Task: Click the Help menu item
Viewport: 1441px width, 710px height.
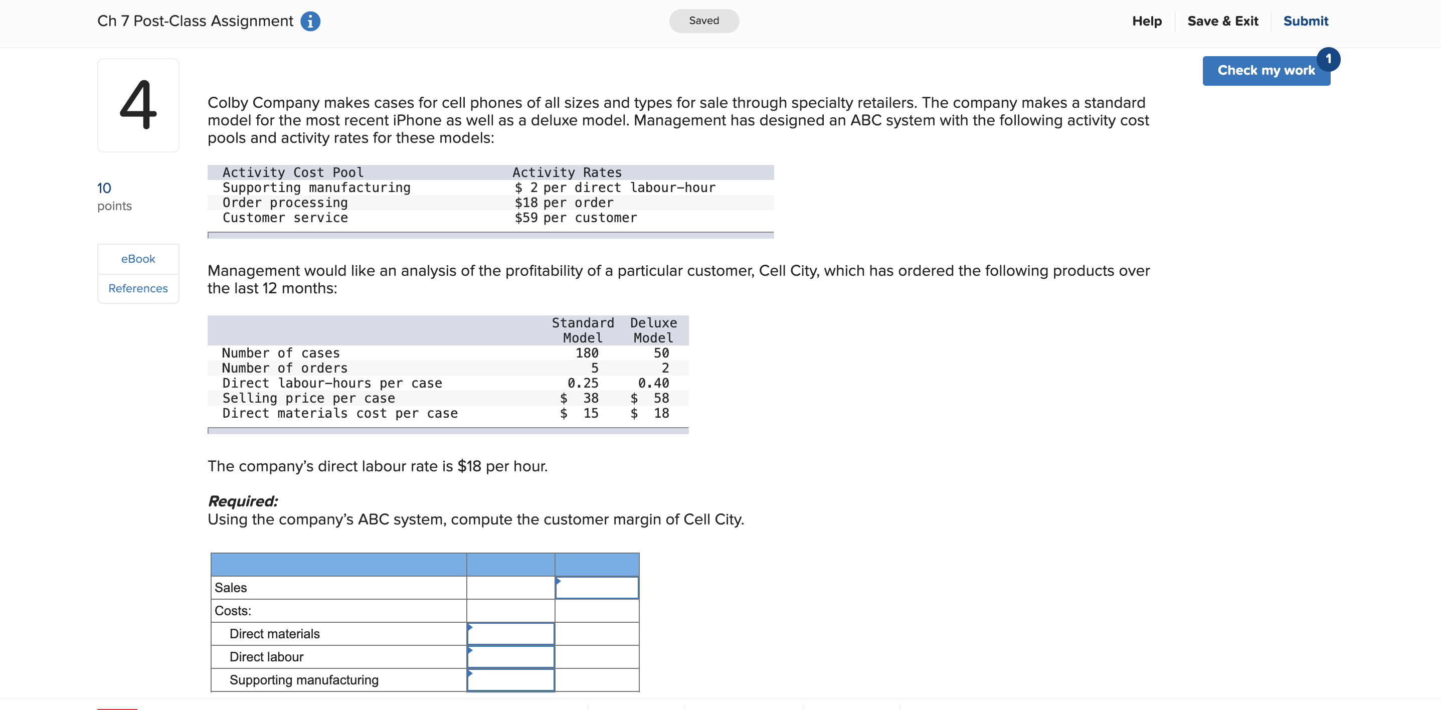Action: 1146,21
